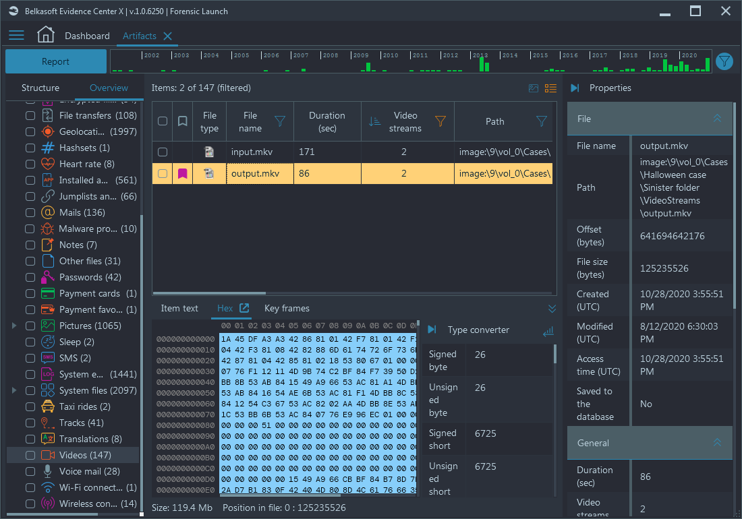Collapse the bottom viewer pane chevron
Screen dimensions: 742x519
tap(552, 309)
